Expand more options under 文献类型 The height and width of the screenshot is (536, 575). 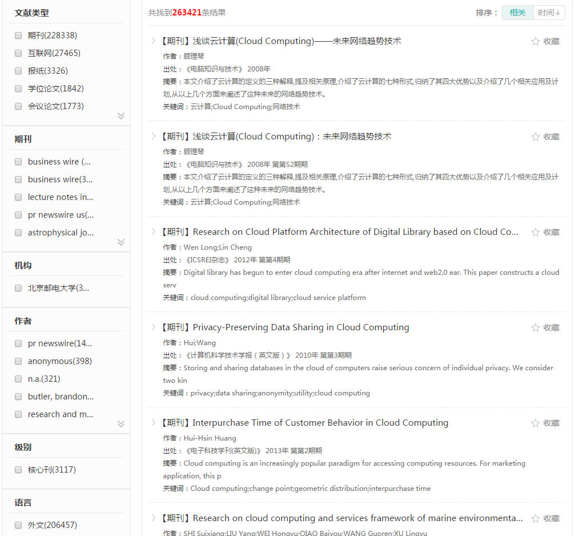point(121,116)
